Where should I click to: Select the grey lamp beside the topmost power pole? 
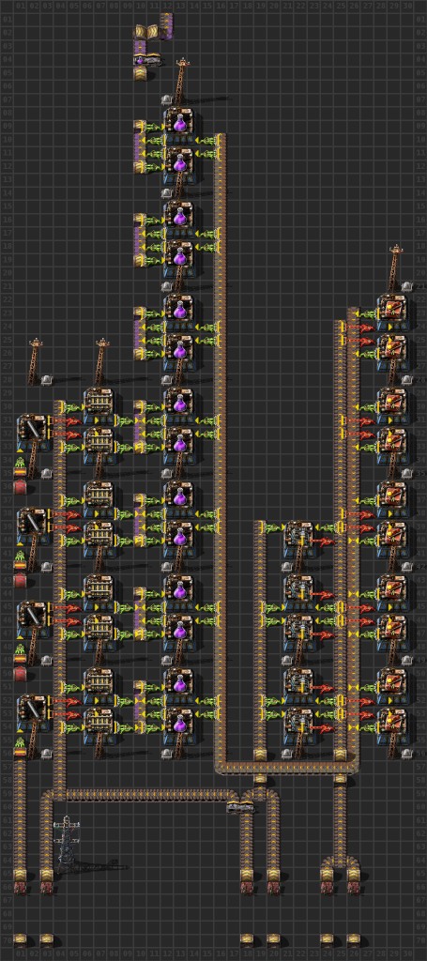point(167,99)
